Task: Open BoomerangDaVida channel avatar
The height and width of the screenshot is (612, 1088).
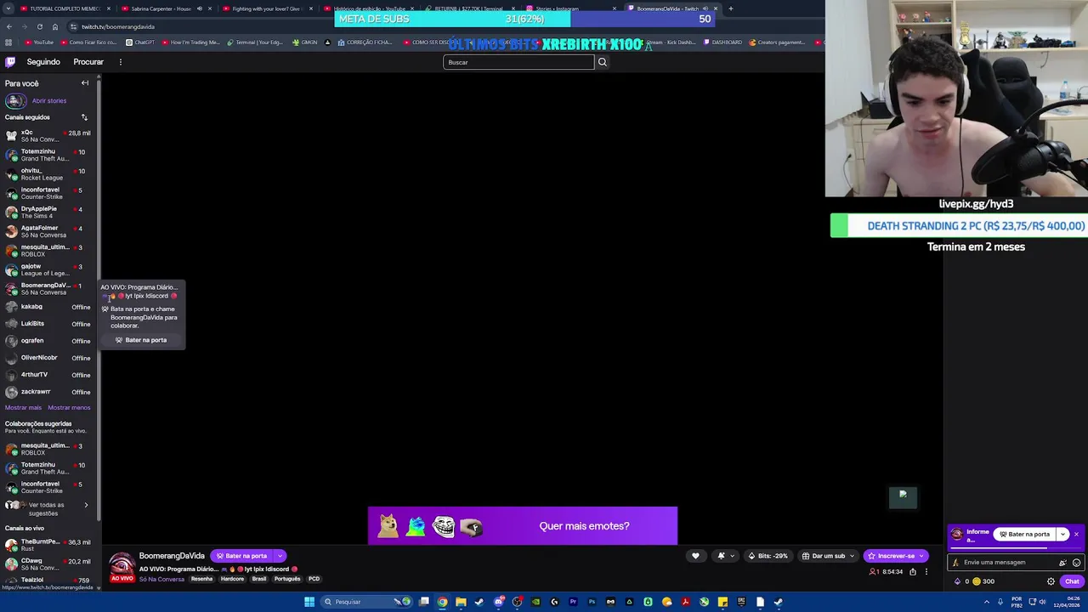Action: (x=122, y=566)
